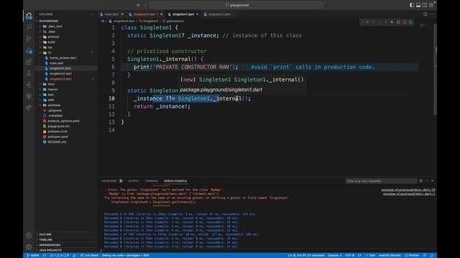460x258 pixels.
Task: Click the Live Share status bar button
Action: pyautogui.click(x=89, y=255)
